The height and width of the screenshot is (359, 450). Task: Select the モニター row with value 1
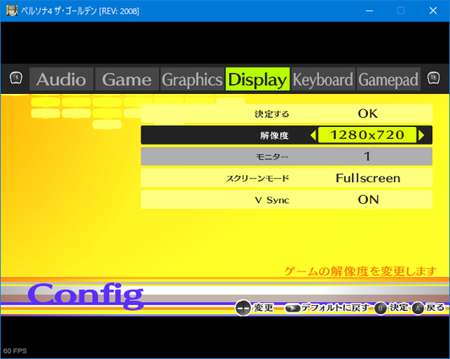[286, 157]
